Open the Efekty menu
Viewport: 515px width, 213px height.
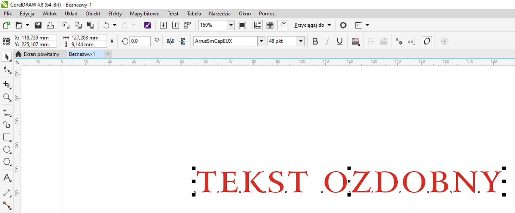115,13
